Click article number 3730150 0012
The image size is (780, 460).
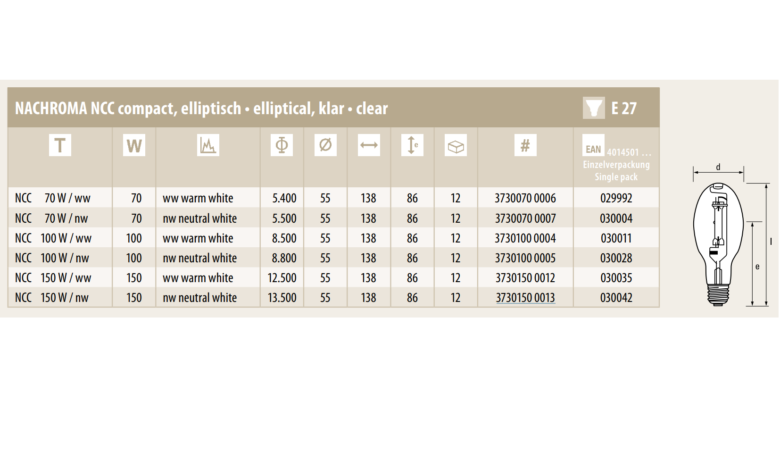click(x=525, y=278)
